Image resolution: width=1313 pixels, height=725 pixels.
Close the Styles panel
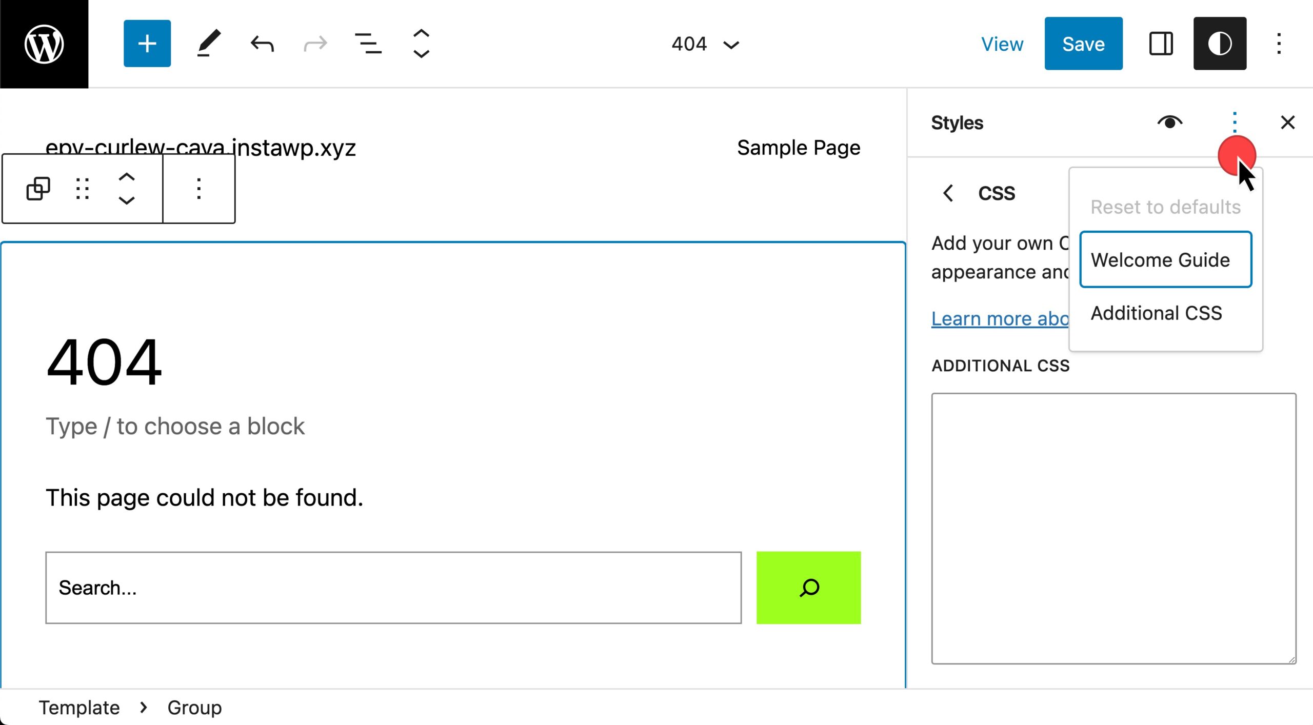[1287, 122]
